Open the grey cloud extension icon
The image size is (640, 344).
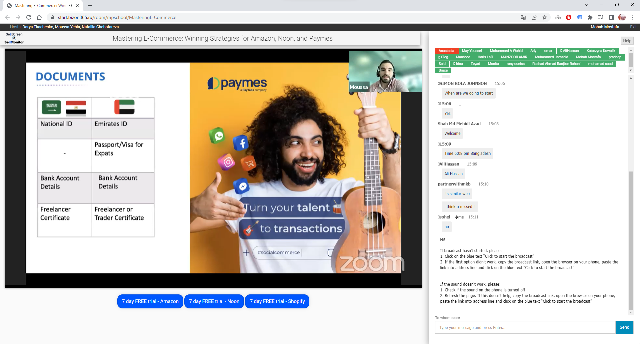(558, 17)
